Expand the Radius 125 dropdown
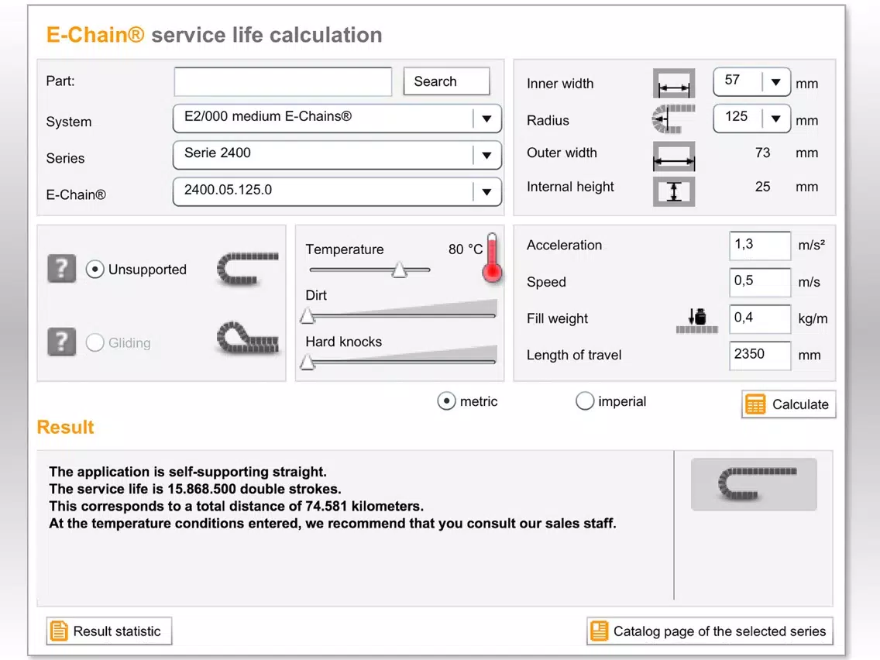The image size is (880, 660). coord(751,119)
